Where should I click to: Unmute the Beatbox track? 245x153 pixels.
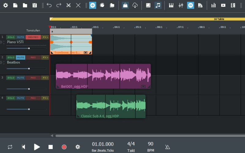pos(21,57)
